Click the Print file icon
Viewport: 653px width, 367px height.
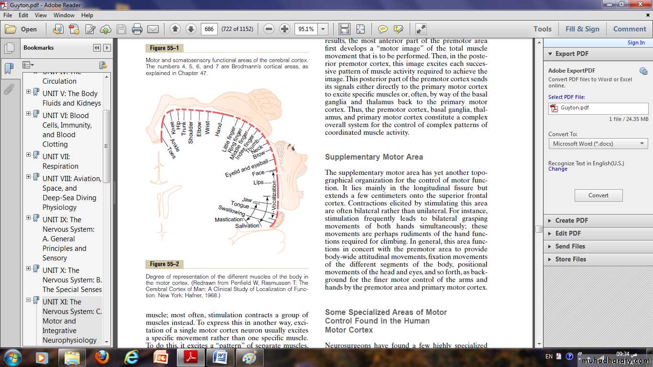pyautogui.click(x=137, y=29)
